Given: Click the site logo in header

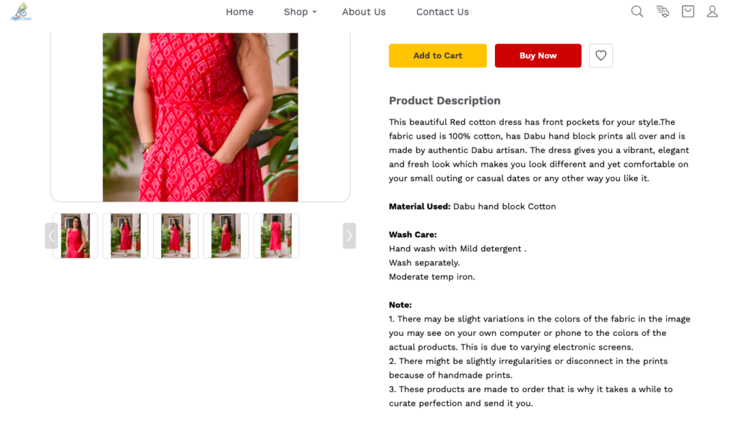Looking at the screenshot, I should click(21, 12).
